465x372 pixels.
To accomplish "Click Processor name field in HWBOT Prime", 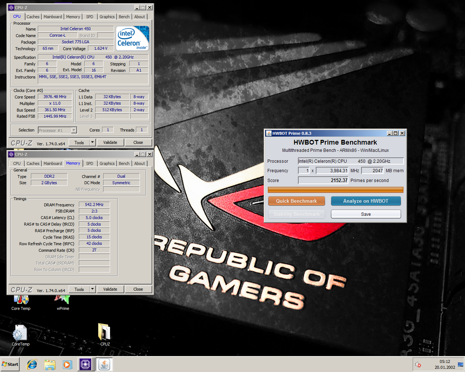I will (351, 161).
